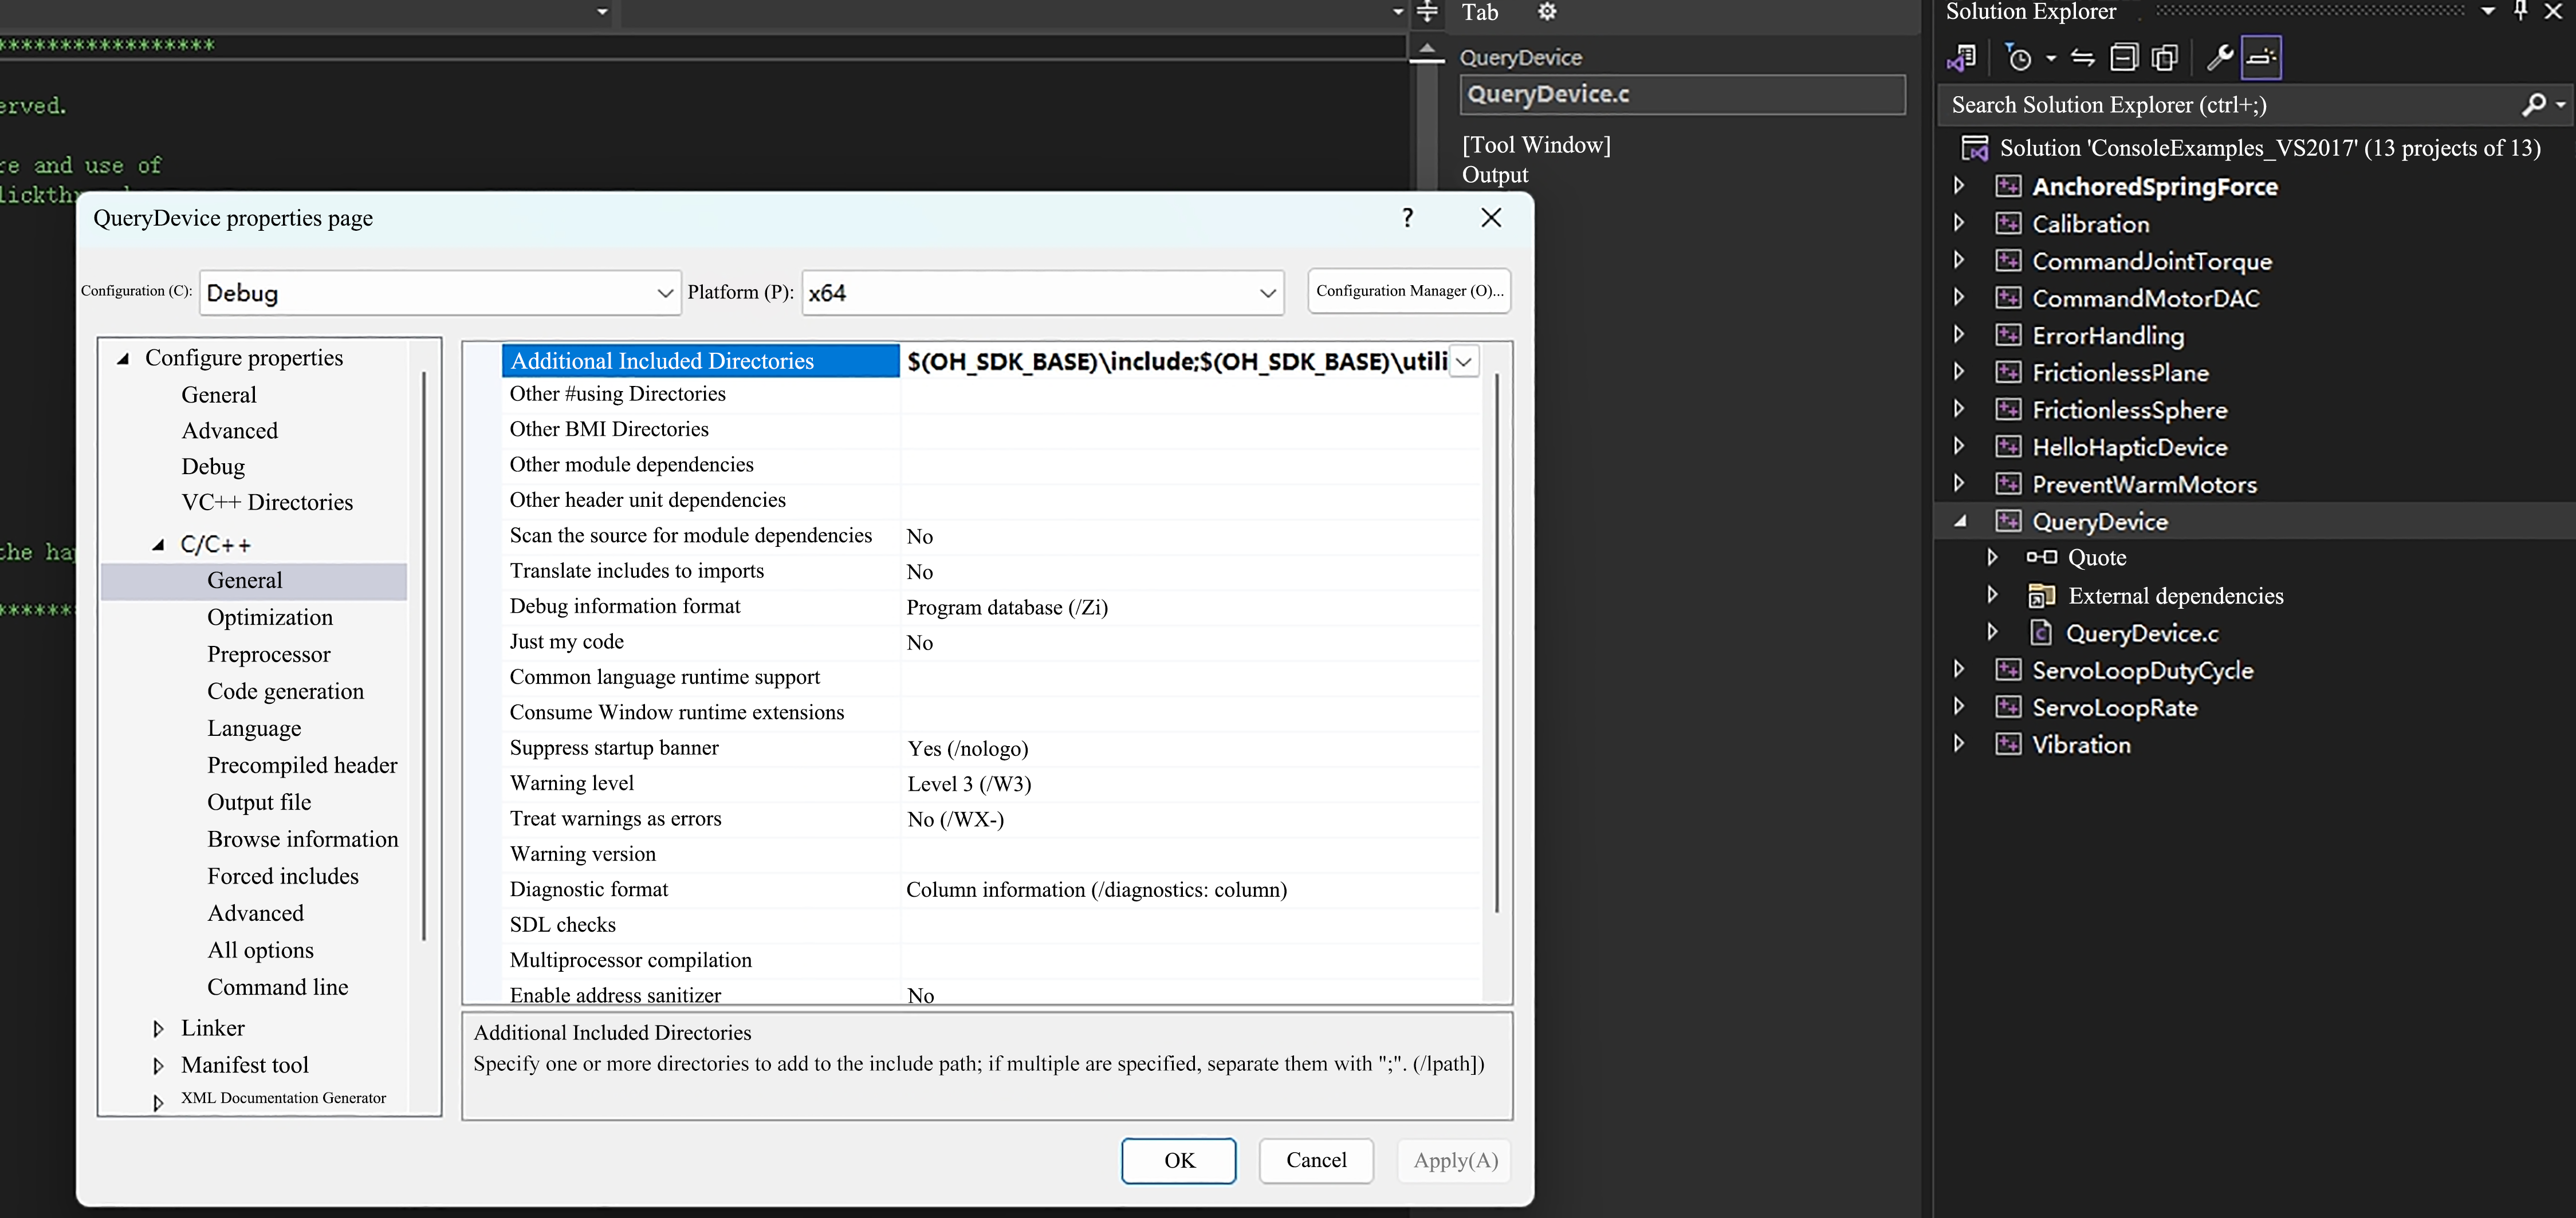Viewport: 2576px width, 1218px height.
Task: Switch between solutions and folder views icon
Action: click(1961, 58)
